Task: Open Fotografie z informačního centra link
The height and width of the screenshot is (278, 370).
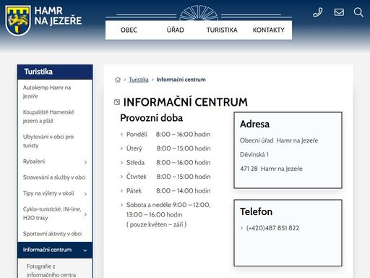Action: [x=51, y=271]
